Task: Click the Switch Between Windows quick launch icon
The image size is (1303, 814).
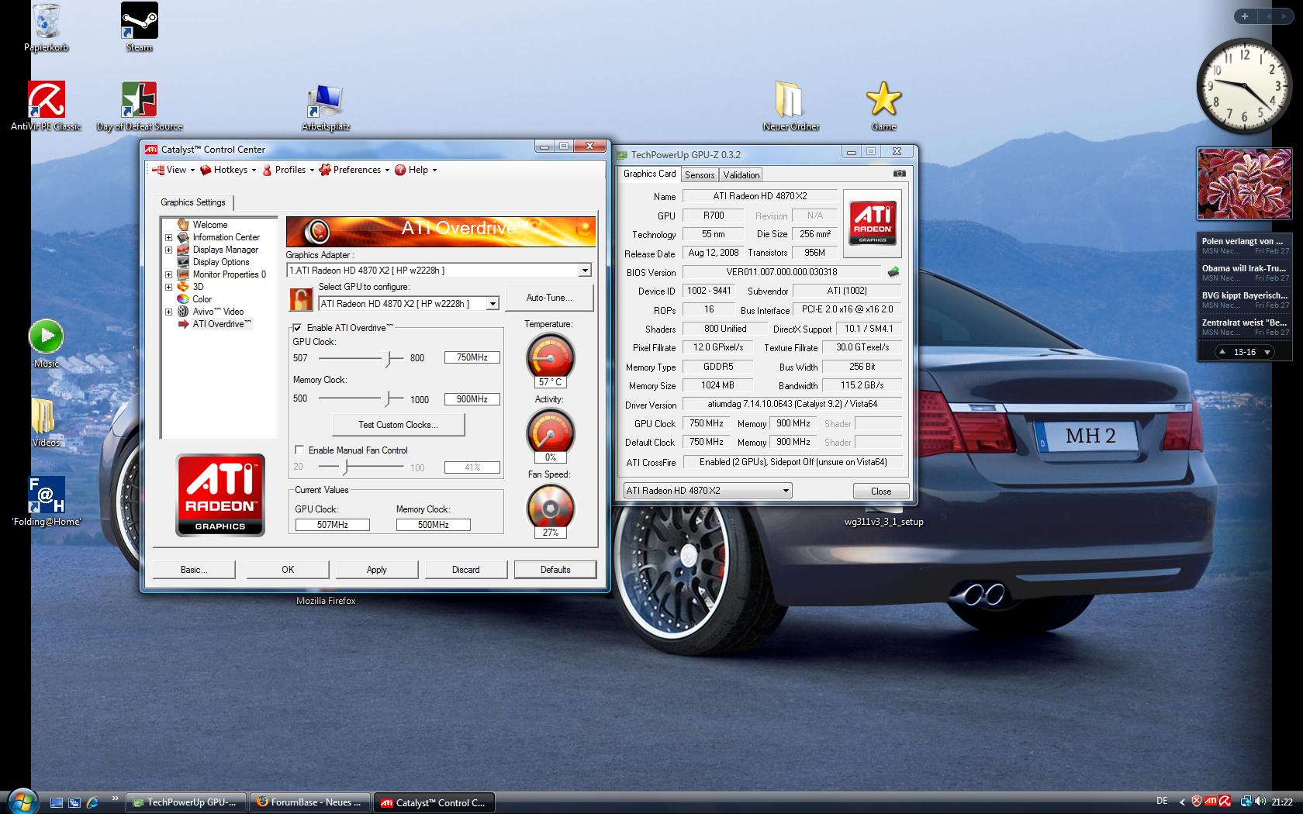Action: (x=74, y=802)
